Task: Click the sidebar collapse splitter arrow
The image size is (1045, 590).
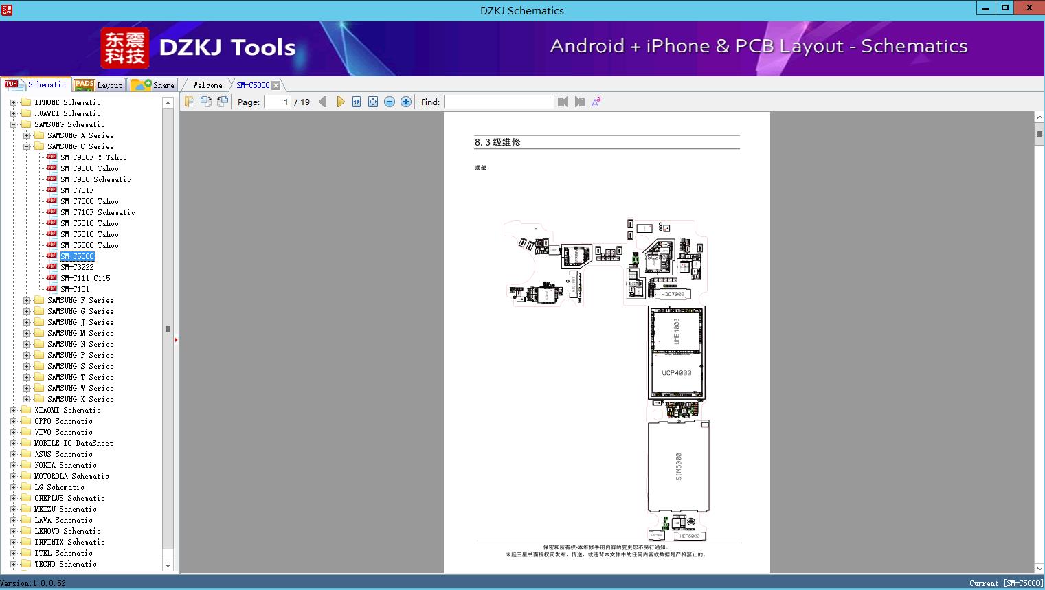Action: [x=176, y=339]
